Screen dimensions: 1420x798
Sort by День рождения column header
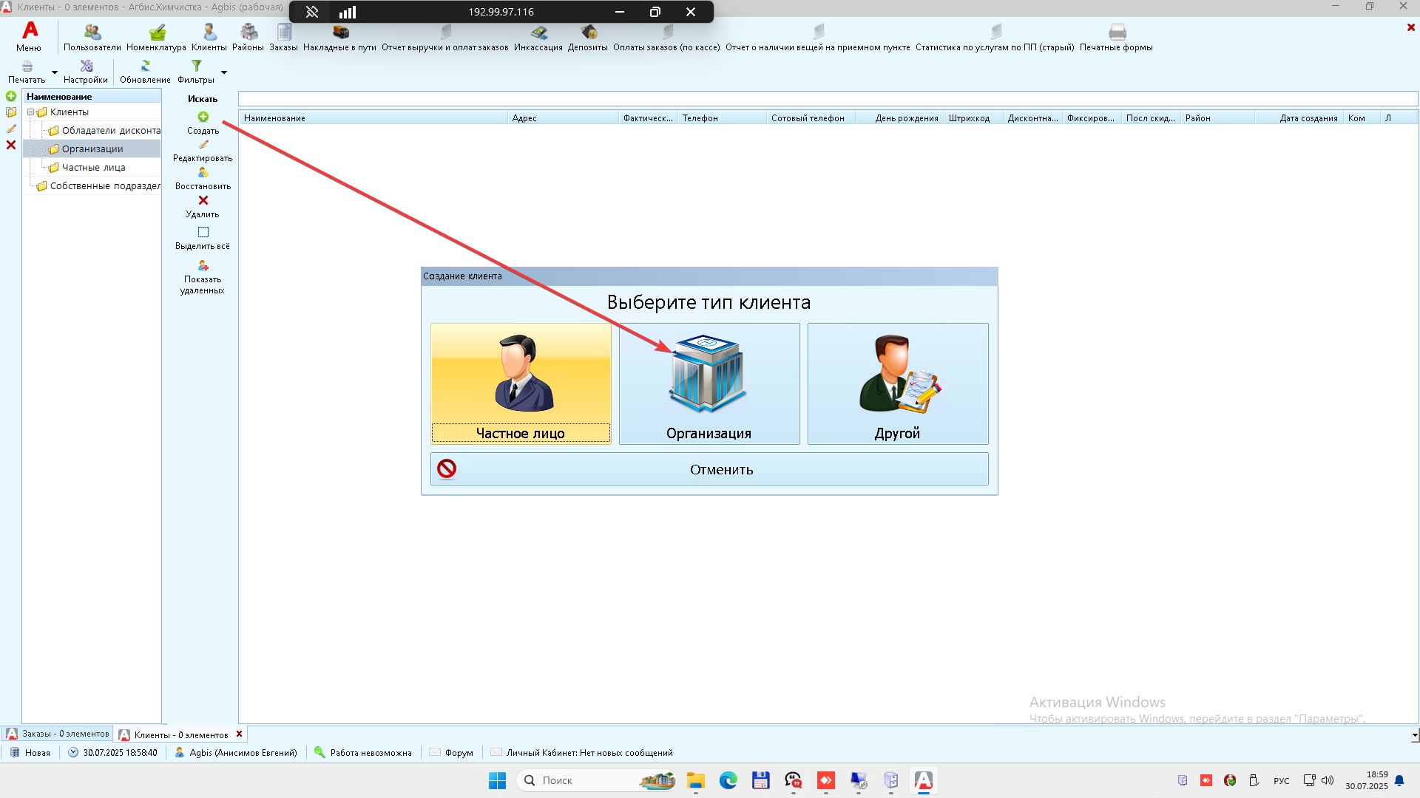899,118
